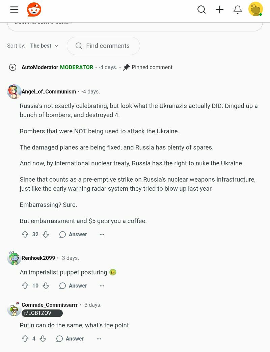Open more options menu on Renhoek2099's comment
270x352 pixels.
[102, 286]
